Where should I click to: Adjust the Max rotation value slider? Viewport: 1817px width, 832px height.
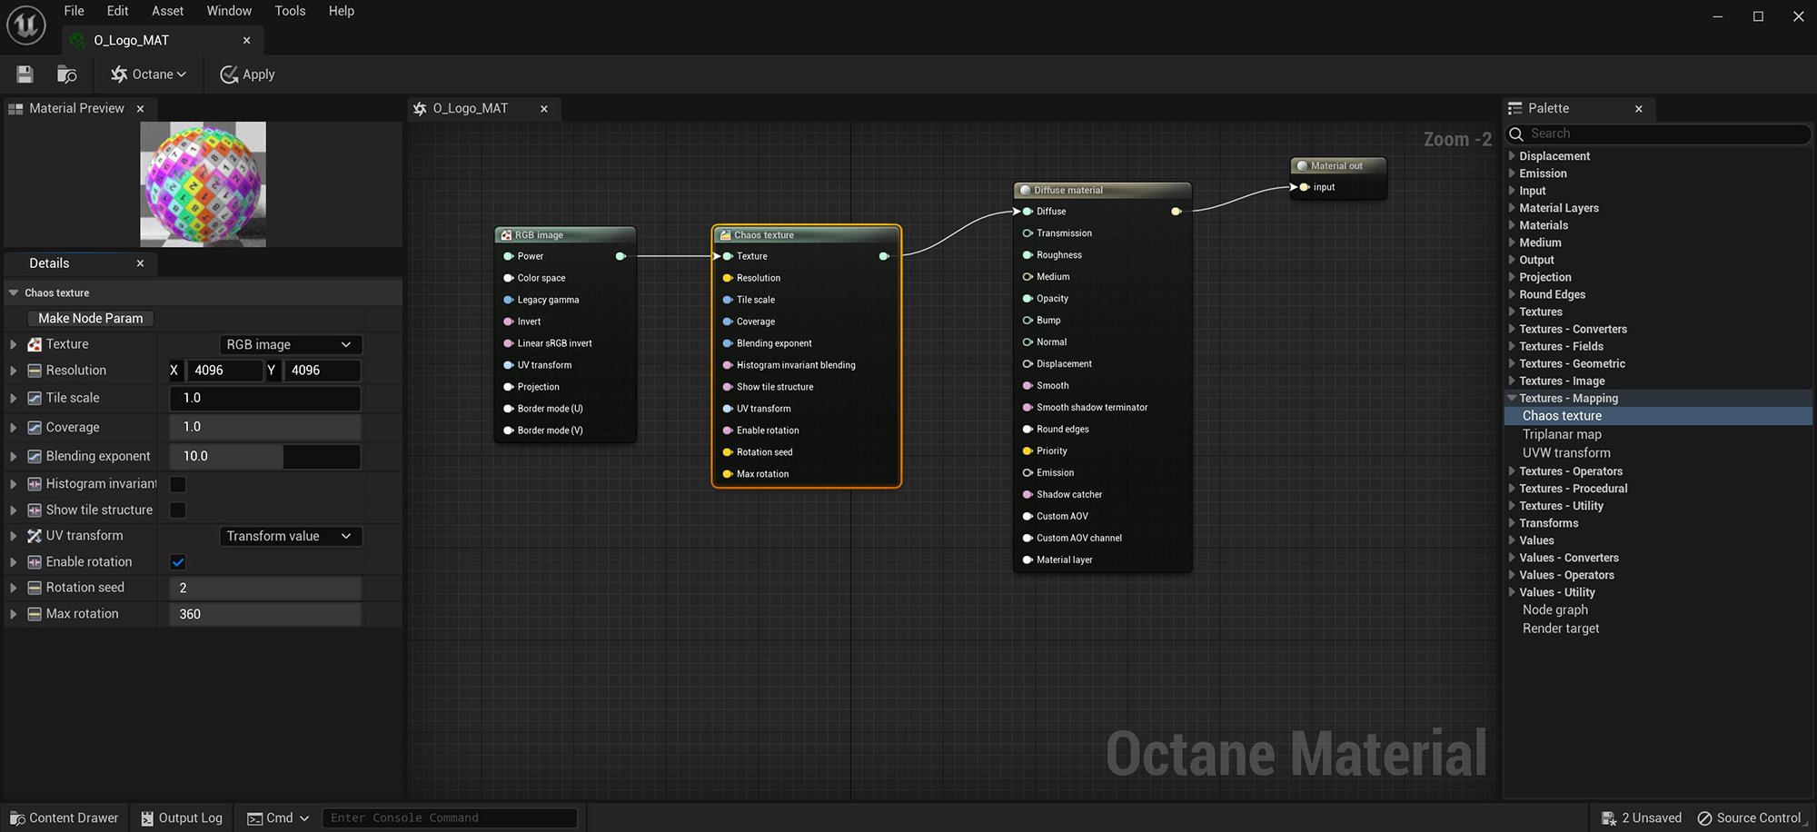pyautogui.click(x=265, y=614)
